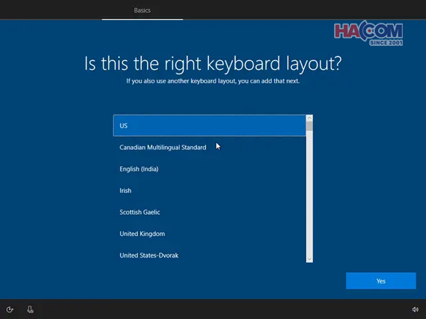Choose Canadian Multilingual Standard layout

tap(163, 148)
